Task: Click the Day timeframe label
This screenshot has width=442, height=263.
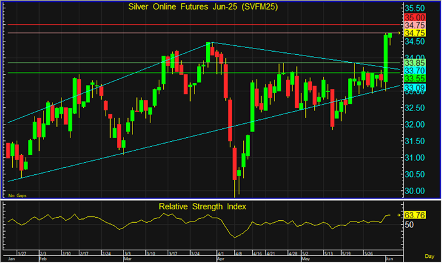Action: point(429,256)
